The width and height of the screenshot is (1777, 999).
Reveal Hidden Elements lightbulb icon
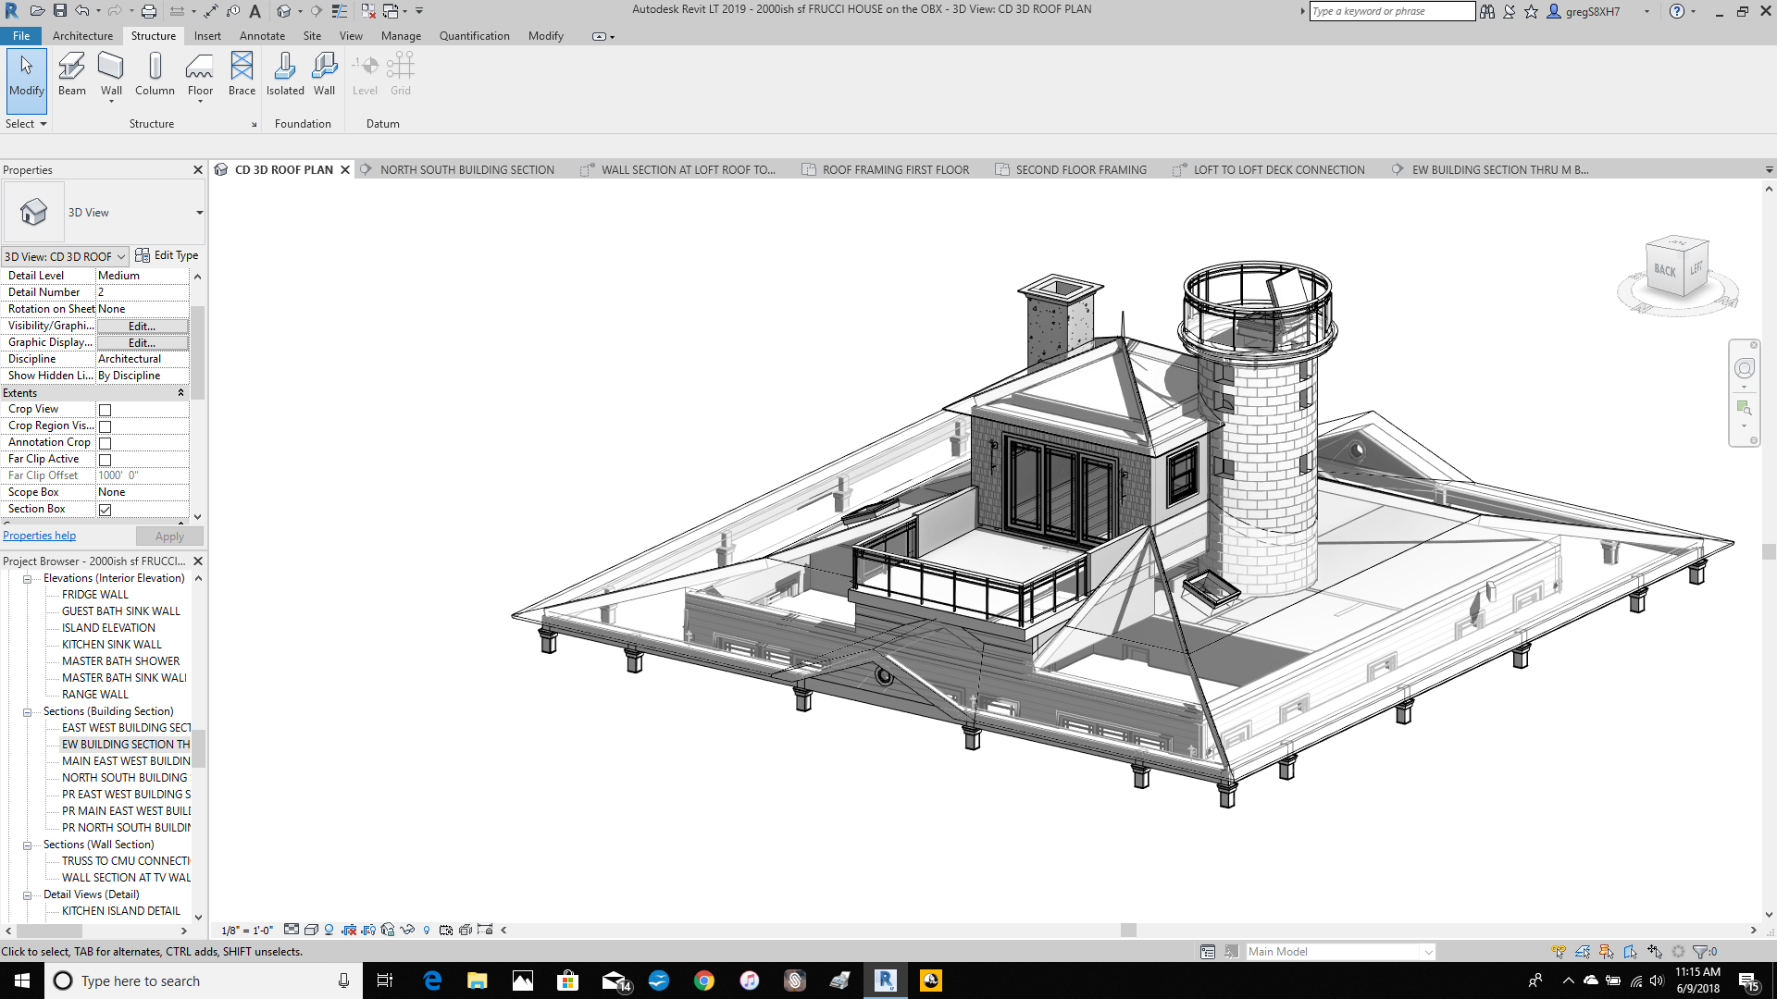pos(427,930)
